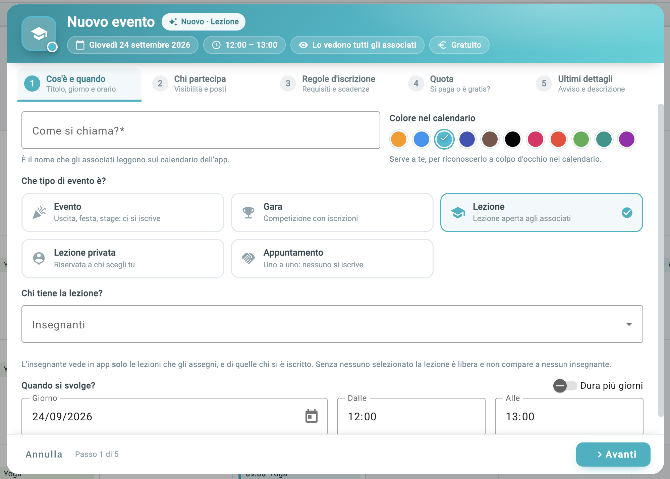The height and width of the screenshot is (479, 670).
Task: Click the sparkle icon in Nuovo · Lezione badge
Action: 173,22
